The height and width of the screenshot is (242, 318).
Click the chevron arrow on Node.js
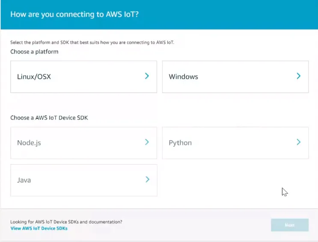tap(147, 142)
